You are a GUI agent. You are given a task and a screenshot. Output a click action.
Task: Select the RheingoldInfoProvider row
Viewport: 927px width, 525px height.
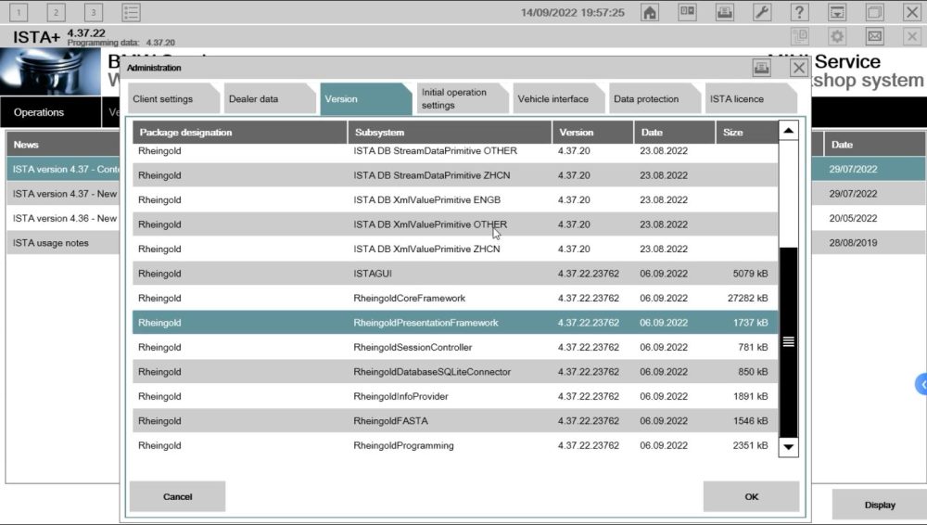[x=454, y=397]
